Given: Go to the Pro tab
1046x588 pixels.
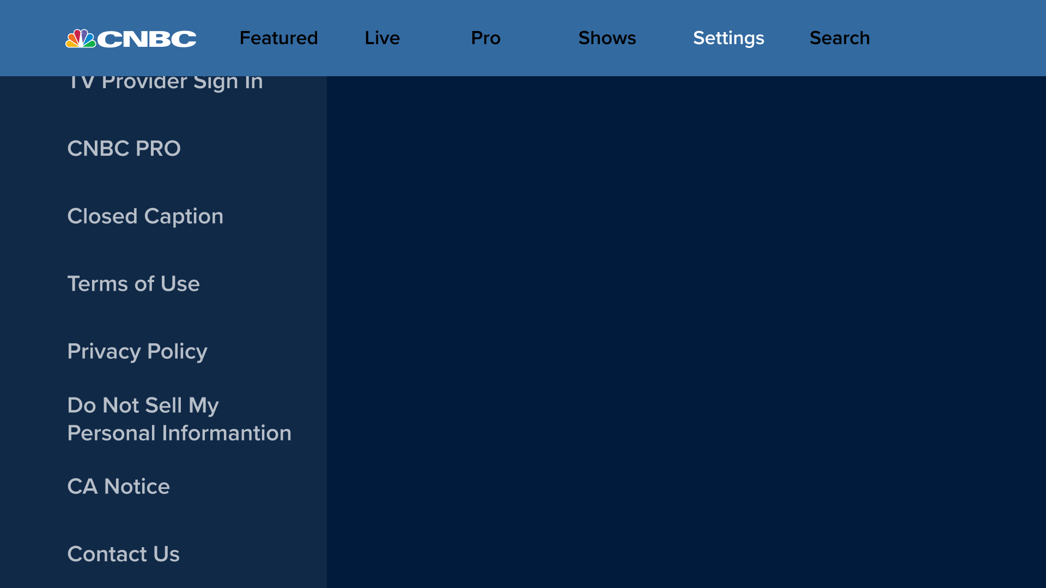Looking at the screenshot, I should pyautogui.click(x=485, y=38).
